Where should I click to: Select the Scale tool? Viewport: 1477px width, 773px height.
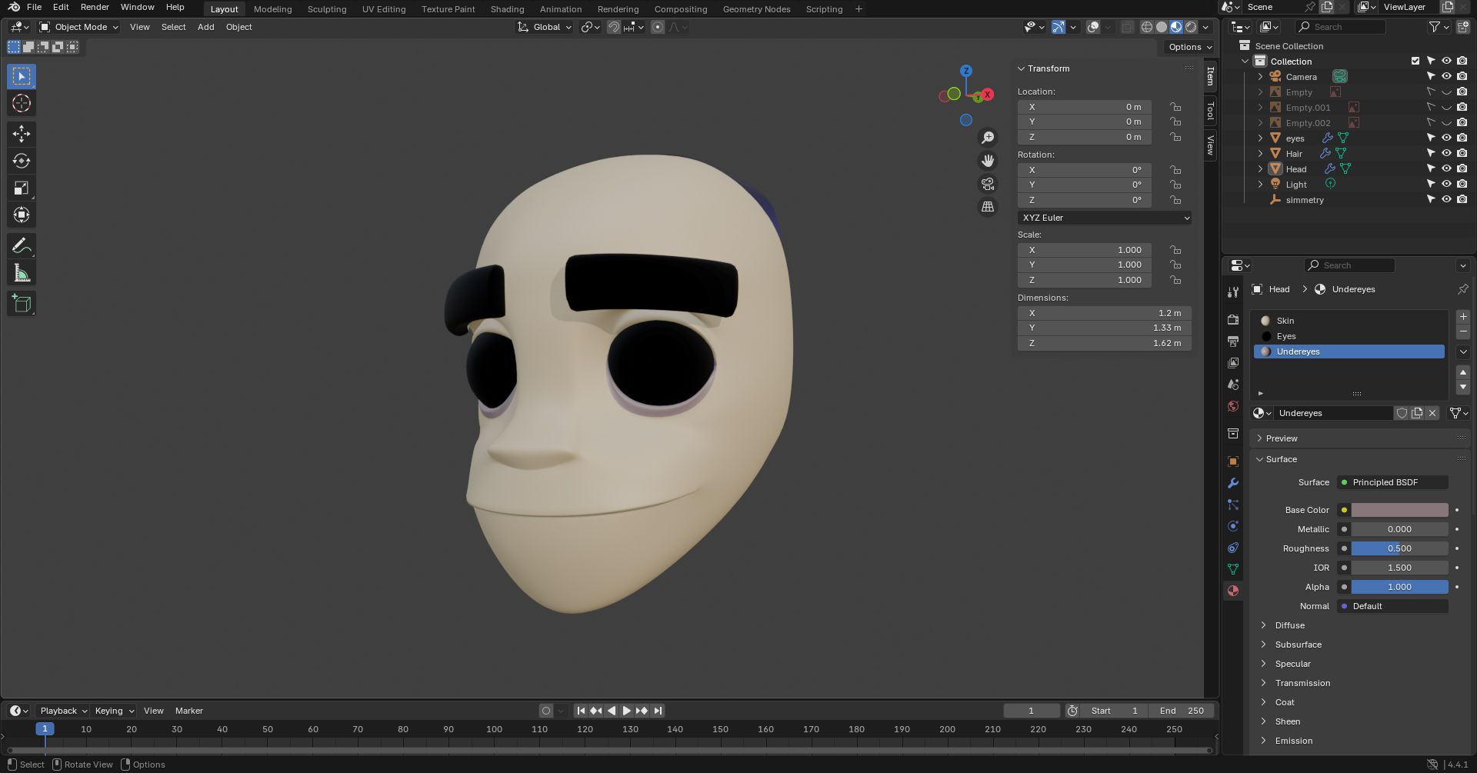(x=22, y=188)
